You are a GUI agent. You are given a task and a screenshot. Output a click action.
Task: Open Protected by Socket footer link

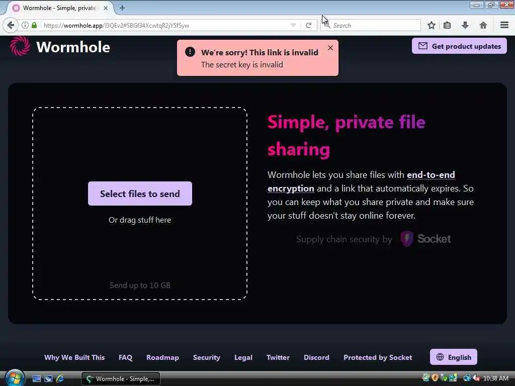[x=378, y=357]
